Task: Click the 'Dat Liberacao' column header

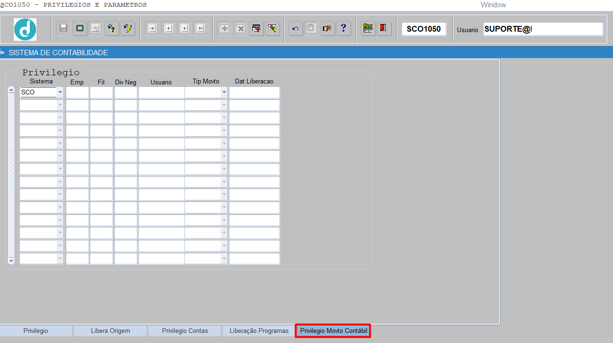Action: point(254,82)
